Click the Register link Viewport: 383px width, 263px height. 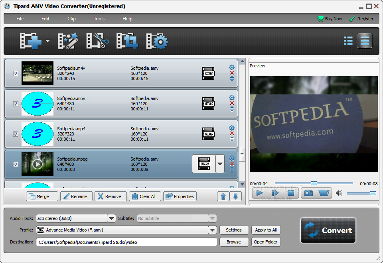[361, 19]
